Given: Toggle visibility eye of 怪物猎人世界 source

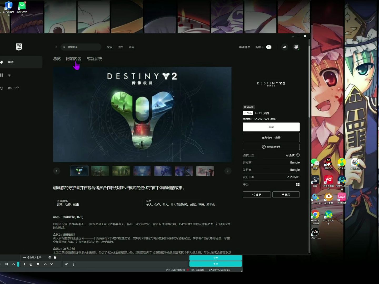Looking at the screenshot, I should point(50,257).
